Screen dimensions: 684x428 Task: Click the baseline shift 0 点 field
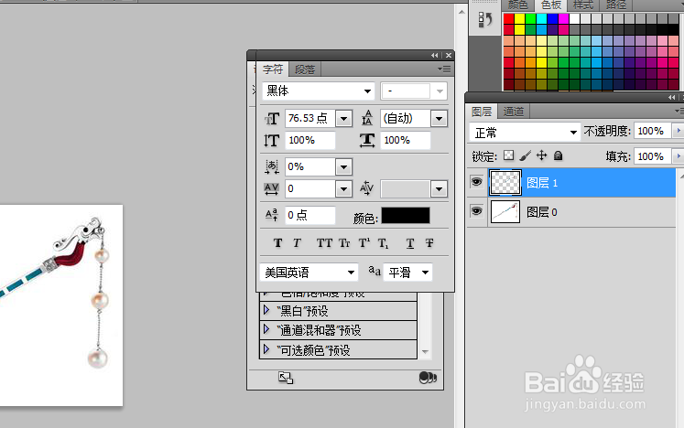point(309,215)
